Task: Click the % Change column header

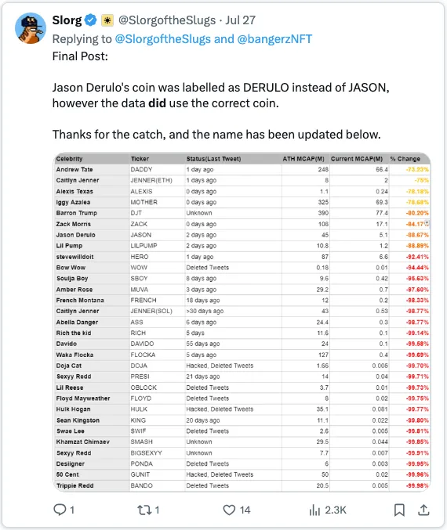Action: (405, 159)
